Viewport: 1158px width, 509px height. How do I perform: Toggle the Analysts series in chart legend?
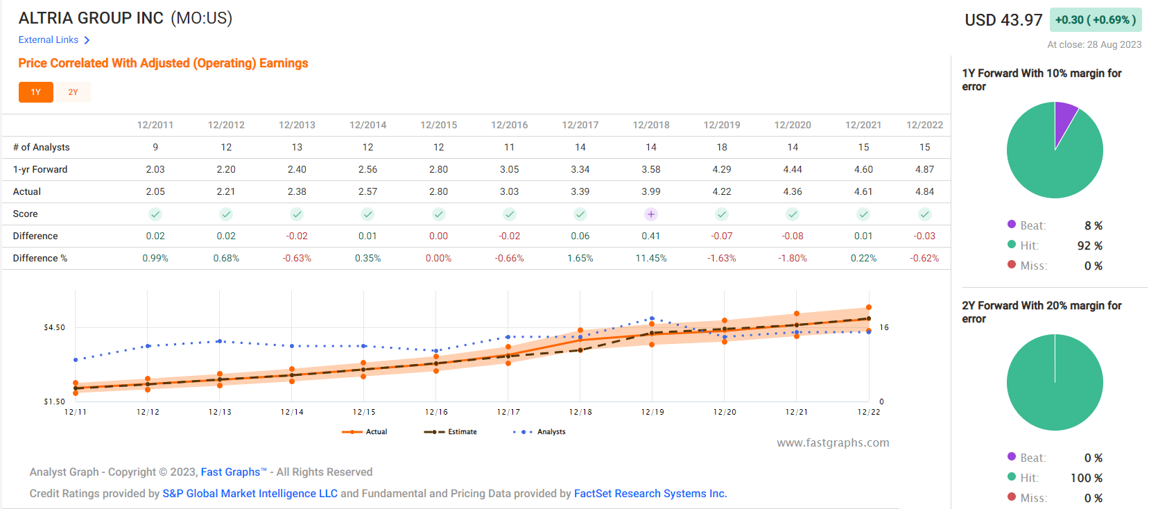pyautogui.click(x=539, y=432)
